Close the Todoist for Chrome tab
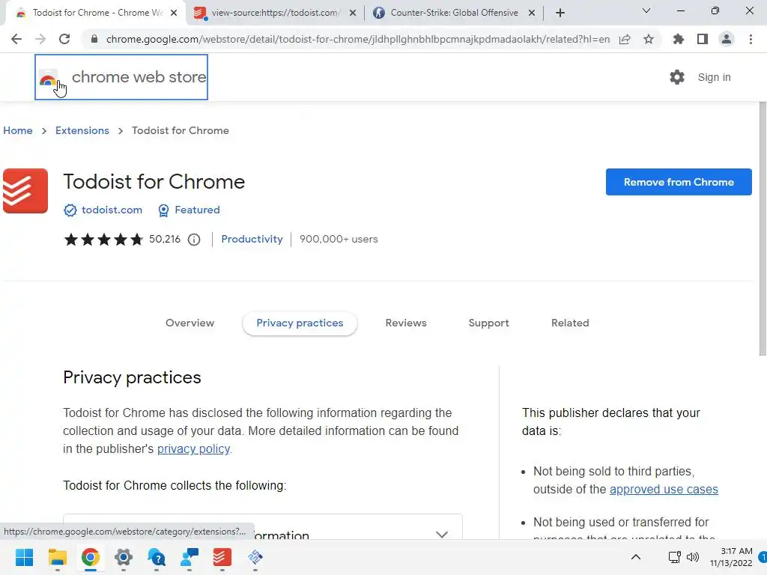The height and width of the screenshot is (575, 767). click(x=174, y=13)
